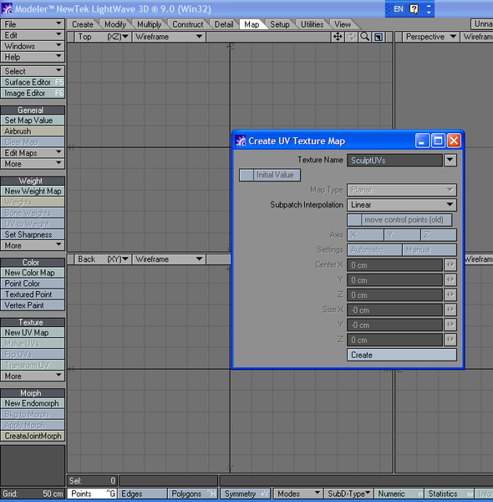Switch to Points selection mode
Screen dimensions: 493x502
[91, 494]
